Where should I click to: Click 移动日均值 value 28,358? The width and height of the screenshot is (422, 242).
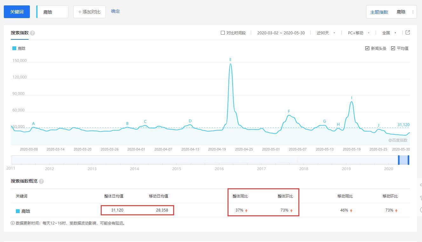point(162,210)
